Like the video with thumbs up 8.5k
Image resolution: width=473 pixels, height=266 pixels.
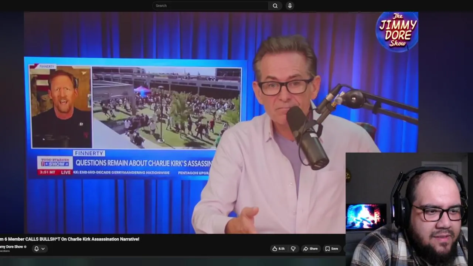pyautogui.click(x=279, y=249)
